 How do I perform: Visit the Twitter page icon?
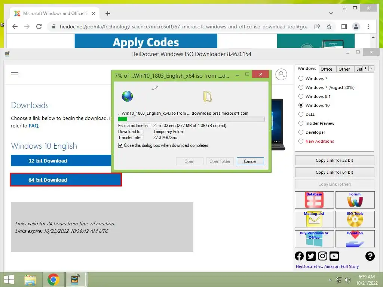311,256
